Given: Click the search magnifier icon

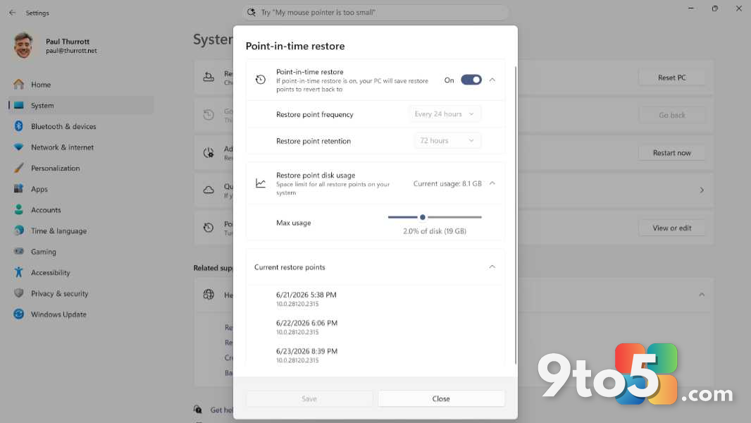Looking at the screenshot, I should coord(252,12).
